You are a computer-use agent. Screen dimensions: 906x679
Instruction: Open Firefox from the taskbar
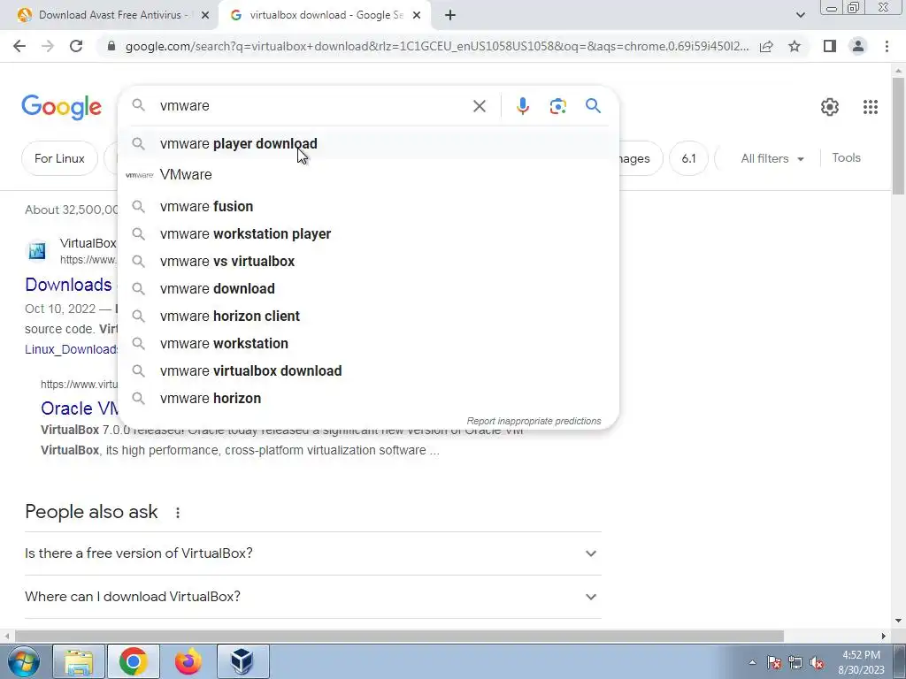188,661
